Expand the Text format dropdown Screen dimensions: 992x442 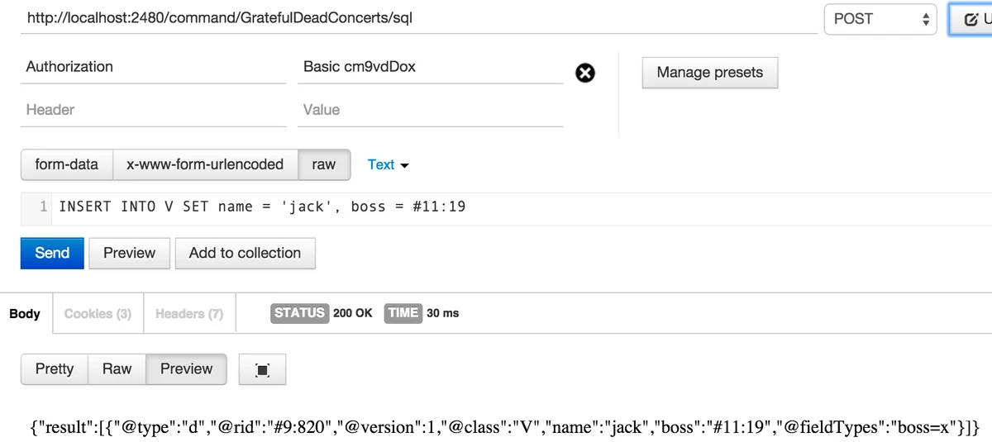(x=388, y=164)
